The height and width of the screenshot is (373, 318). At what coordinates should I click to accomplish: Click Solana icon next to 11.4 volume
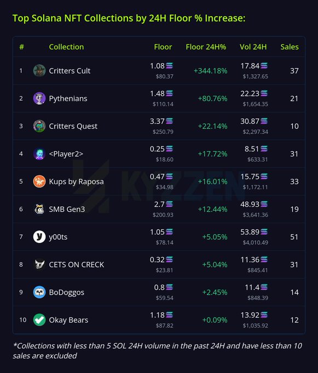coord(264,287)
